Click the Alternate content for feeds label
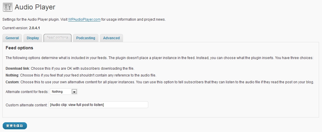Screen dimensions: 322x132 (x=27, y=92)
